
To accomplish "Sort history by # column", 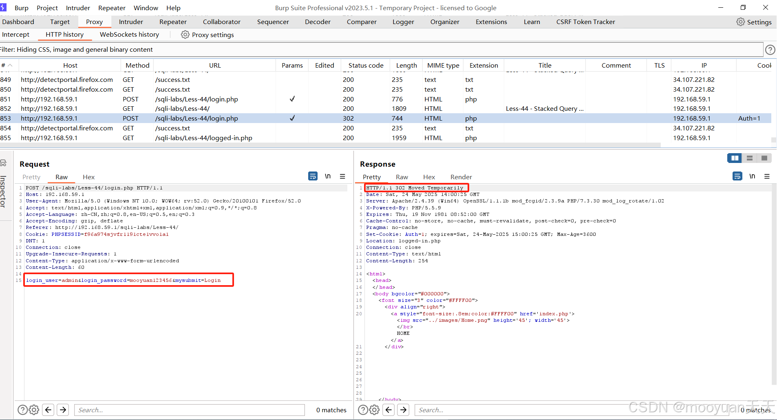I will 8,65.
